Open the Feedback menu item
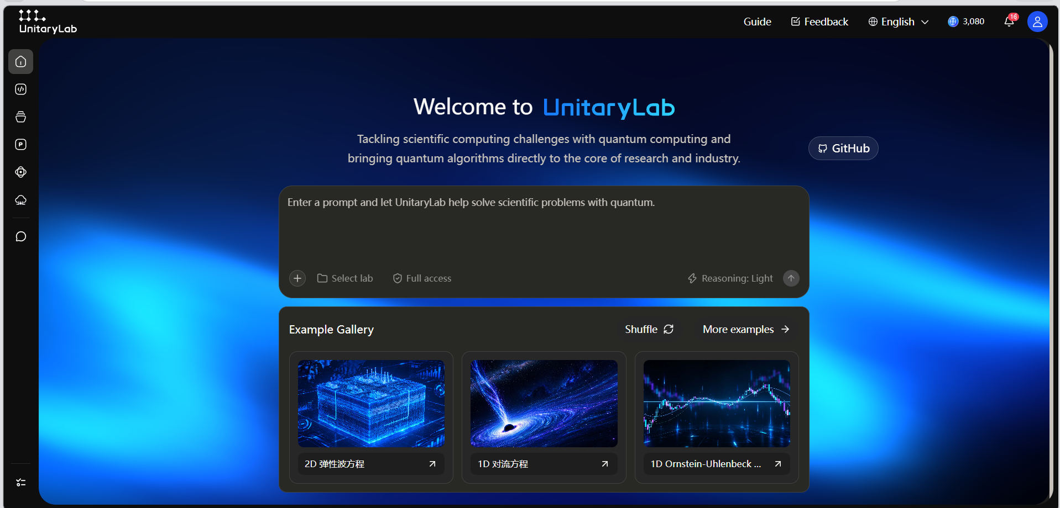 819,22
